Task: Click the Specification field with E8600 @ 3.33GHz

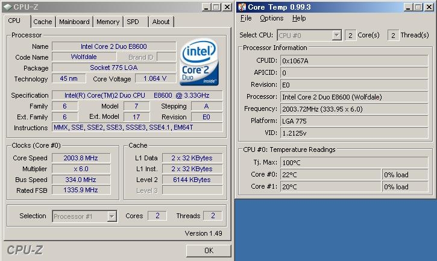Action: click(137, 95)
